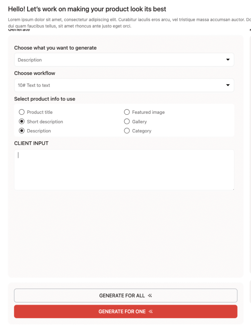Enable the Category radio option
This screenshot has width=251, height=331.
pos(127,131)
